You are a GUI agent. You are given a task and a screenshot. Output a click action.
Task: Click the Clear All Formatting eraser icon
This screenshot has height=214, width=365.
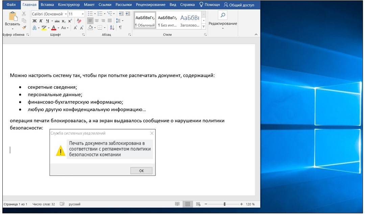79,21
